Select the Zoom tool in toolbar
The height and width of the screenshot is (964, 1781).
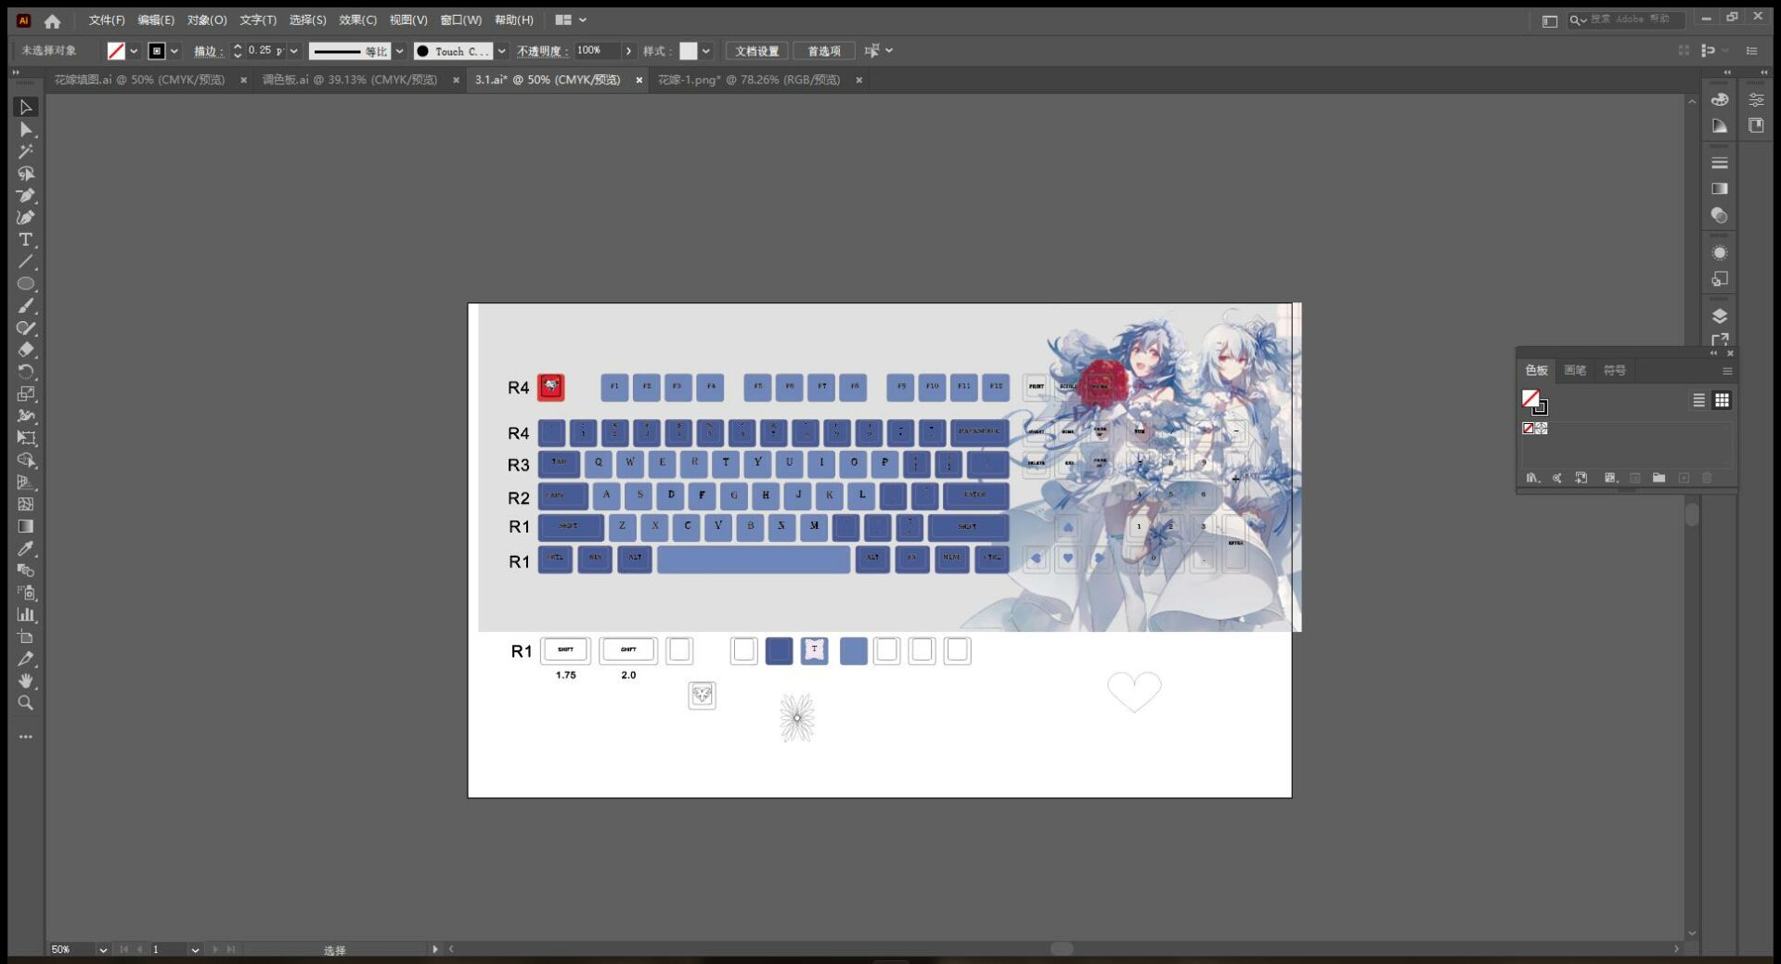(x=26, y=702)
